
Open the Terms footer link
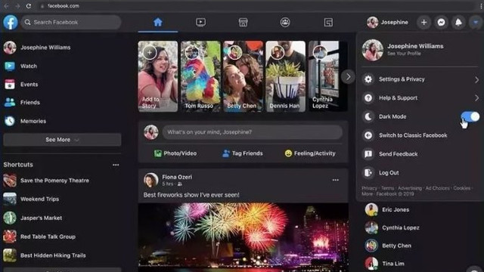point(387,188)
